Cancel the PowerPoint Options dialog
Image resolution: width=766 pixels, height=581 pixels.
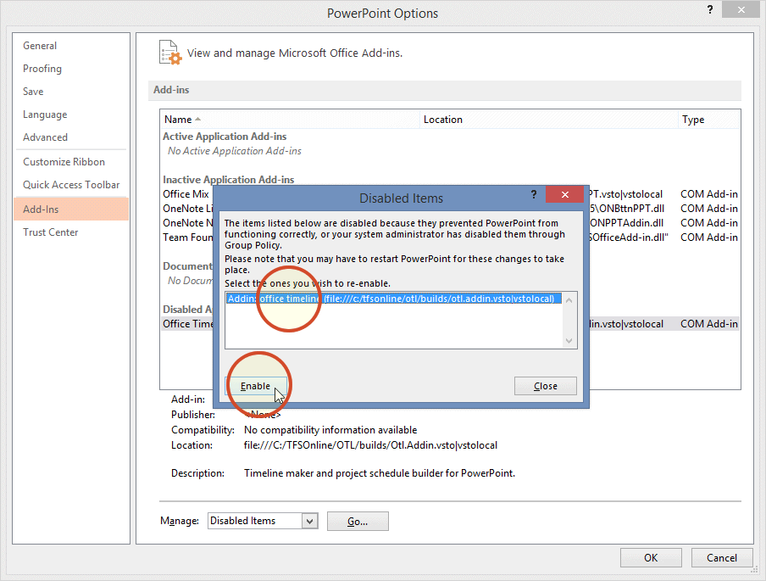[721, 557]
